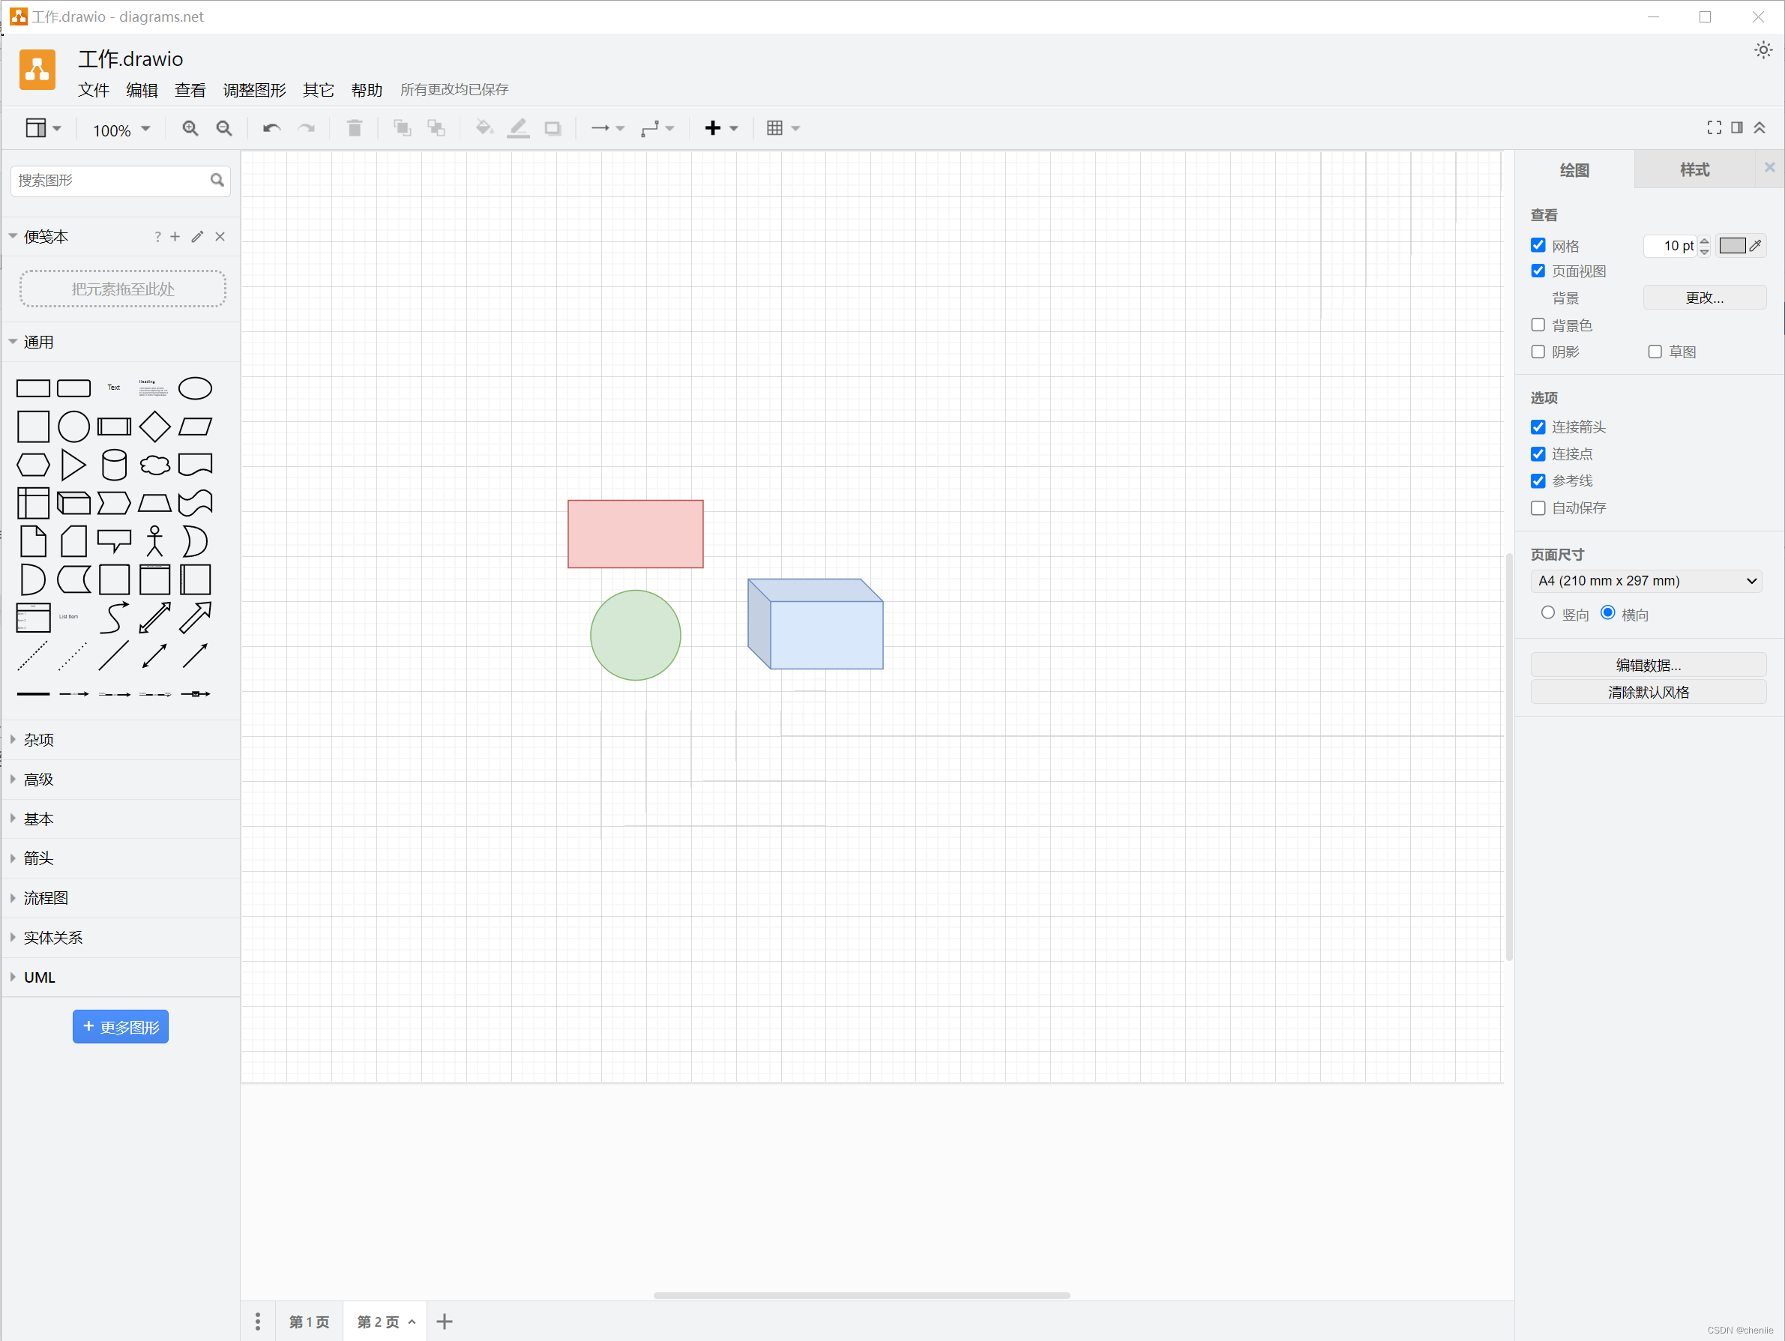Screen dimensions: 1785x1341
Task: Open the waypoint connector style dropdown
Action: click(x=657, y=128)
